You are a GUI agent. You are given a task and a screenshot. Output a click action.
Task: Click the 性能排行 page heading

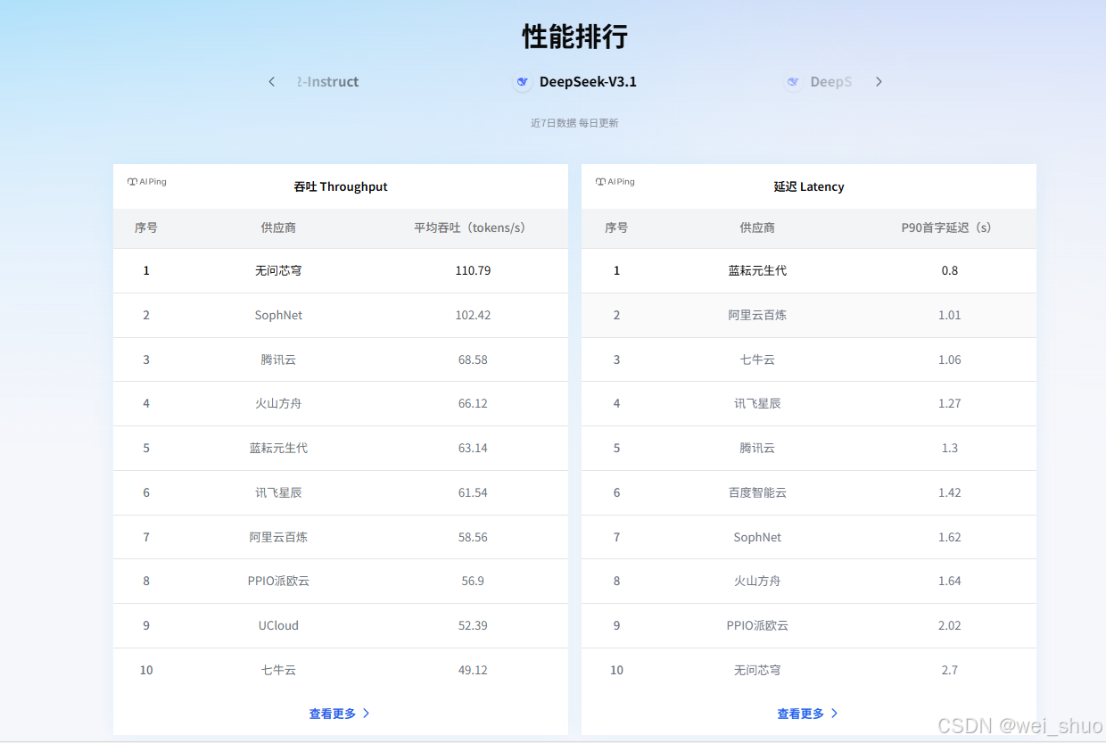pyautogui.click(x=575, y=37)
